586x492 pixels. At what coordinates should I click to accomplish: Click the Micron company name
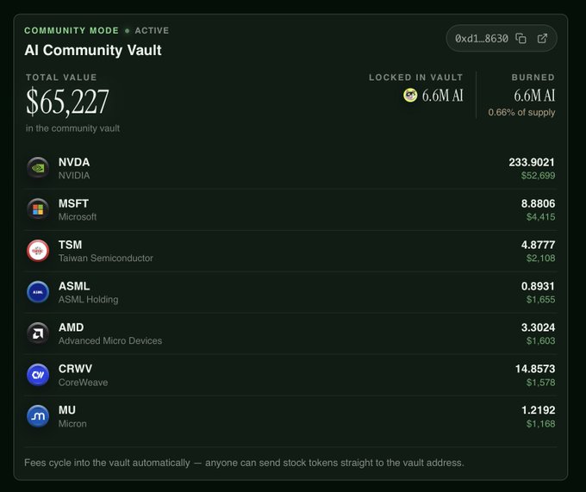[x=72, y=424]
